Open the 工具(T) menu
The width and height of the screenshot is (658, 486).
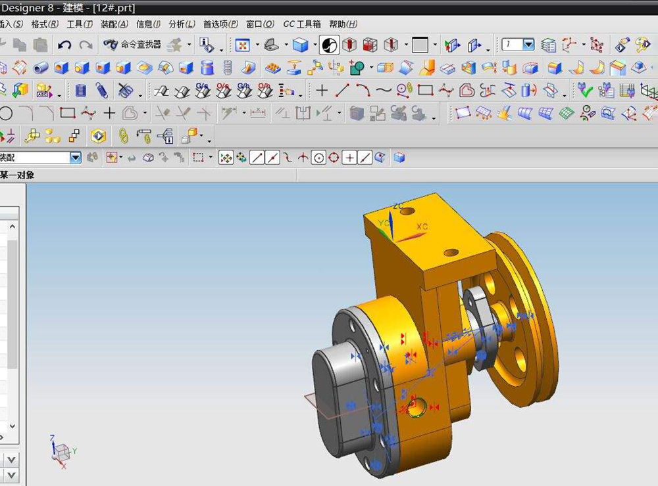pos(80,24)
